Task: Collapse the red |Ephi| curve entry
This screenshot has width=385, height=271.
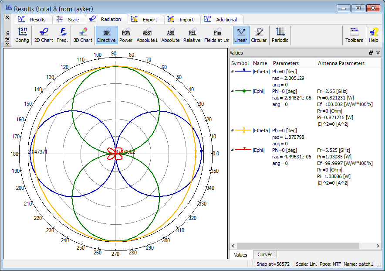Action: coord(232,150)
